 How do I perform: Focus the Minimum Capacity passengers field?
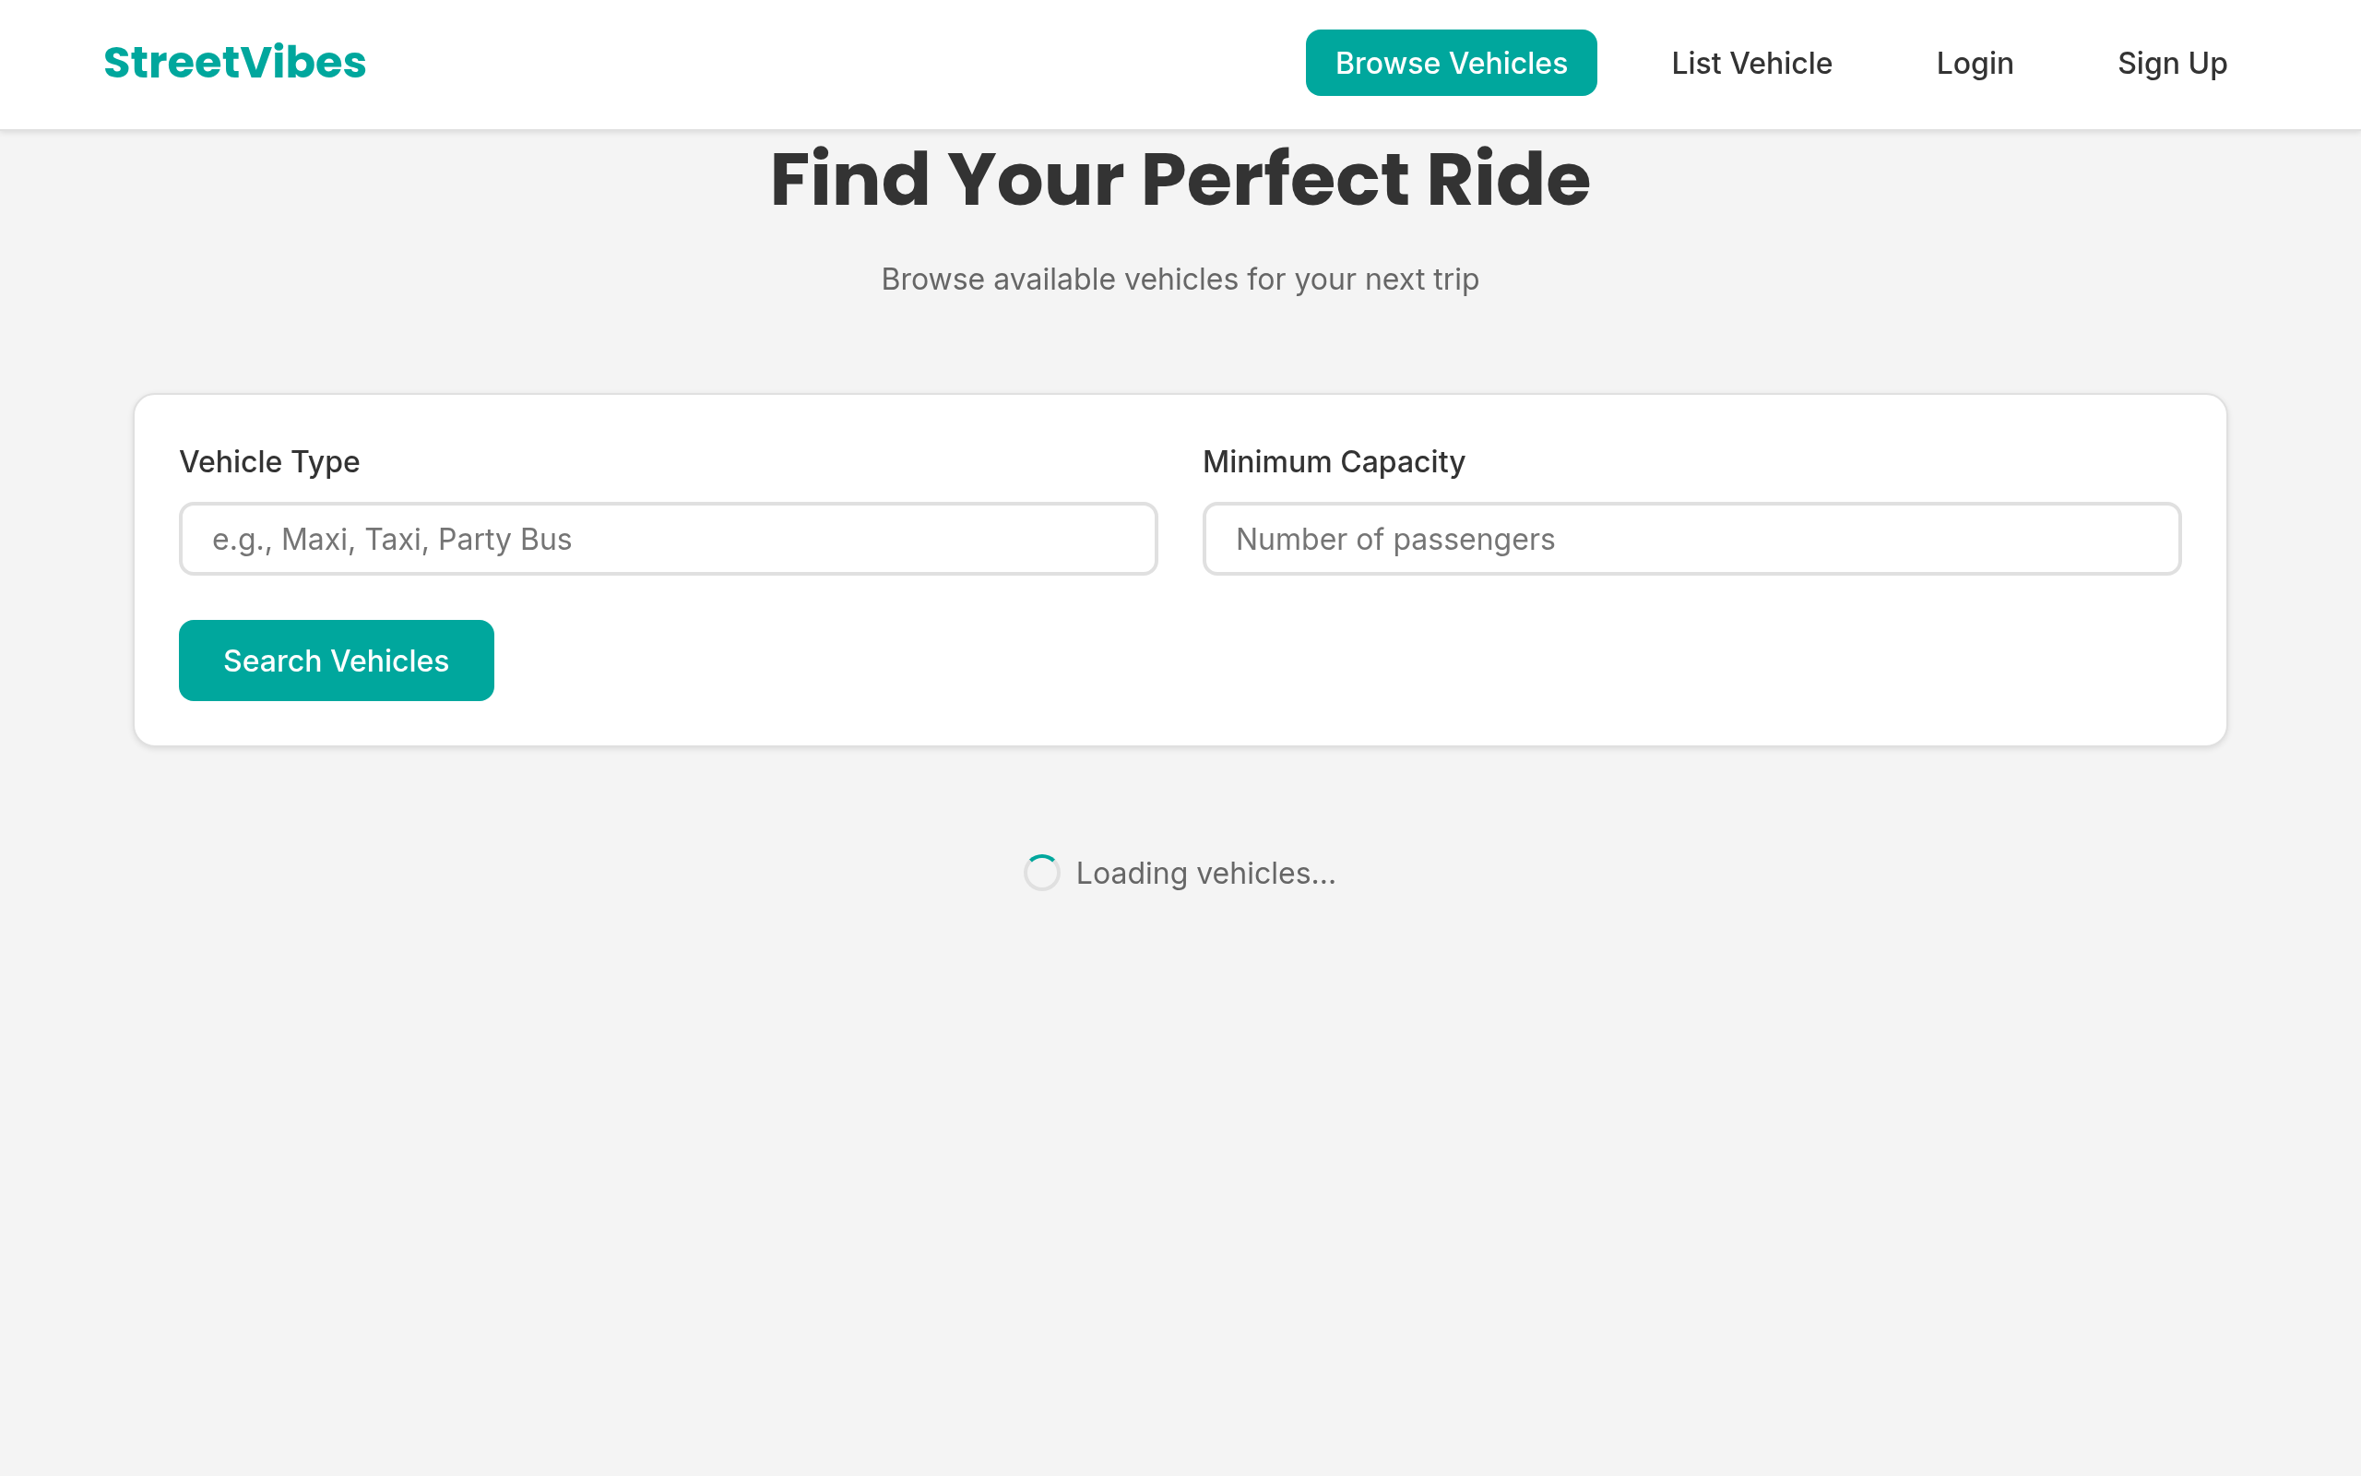click(1691, 539)
